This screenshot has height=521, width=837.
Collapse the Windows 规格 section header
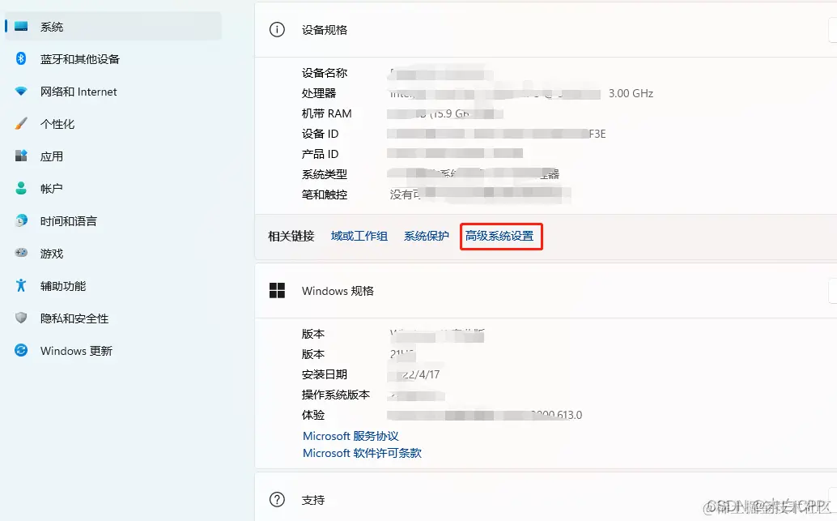pos(546,291)
